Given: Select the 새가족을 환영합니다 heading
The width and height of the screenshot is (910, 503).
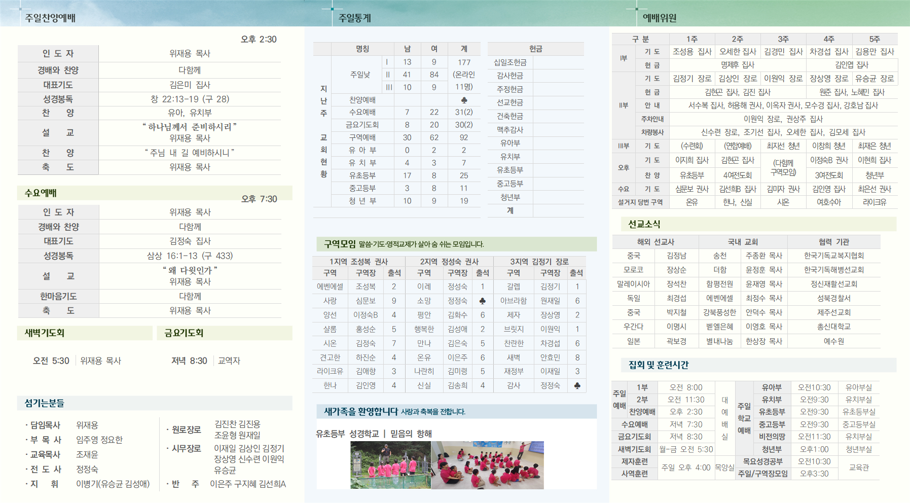Looking at the screenshot, I should pos(360,411).
